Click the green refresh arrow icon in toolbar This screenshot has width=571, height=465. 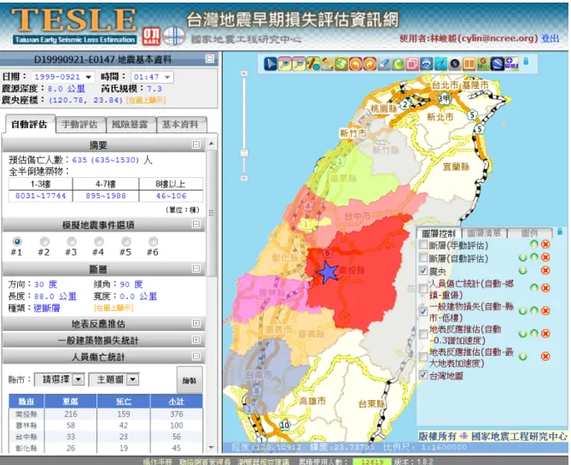pos(398,64)
